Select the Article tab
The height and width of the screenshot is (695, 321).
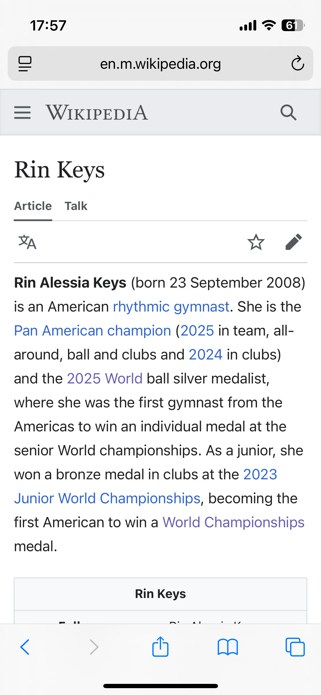tap(33, 206)
